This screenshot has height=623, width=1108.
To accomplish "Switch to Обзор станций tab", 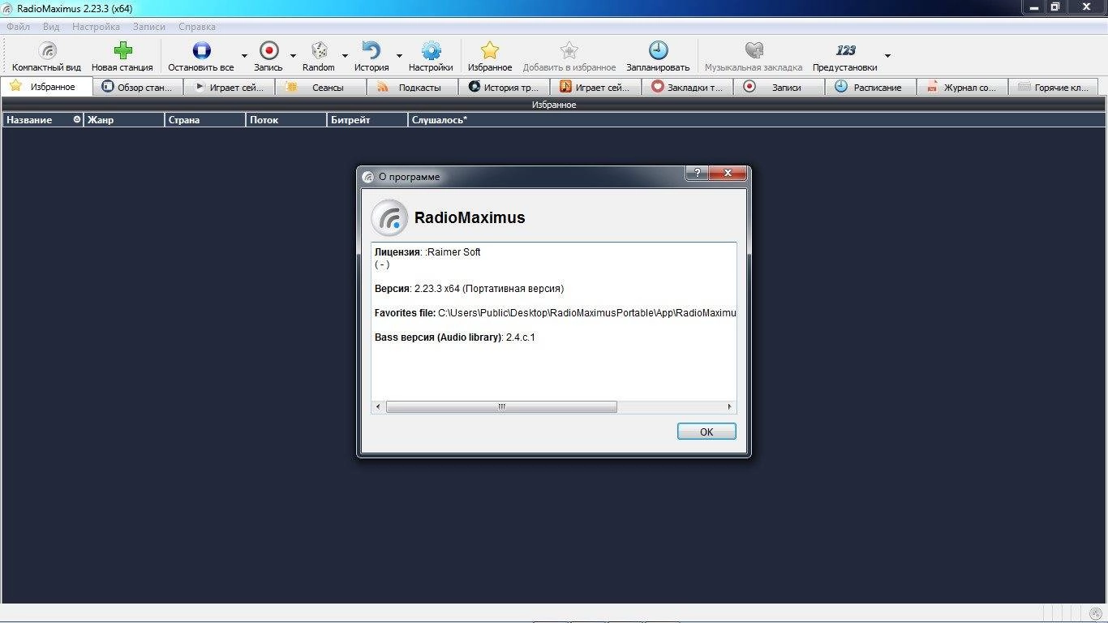I will click(138, 87).
